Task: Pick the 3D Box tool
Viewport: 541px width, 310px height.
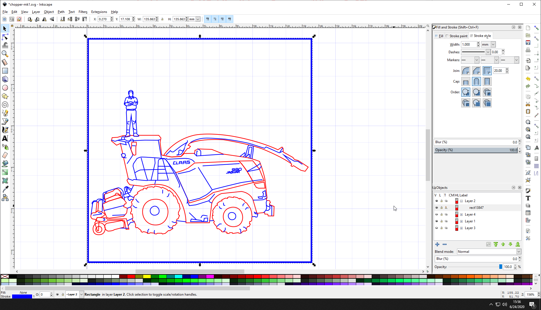Action: point(5,79)
